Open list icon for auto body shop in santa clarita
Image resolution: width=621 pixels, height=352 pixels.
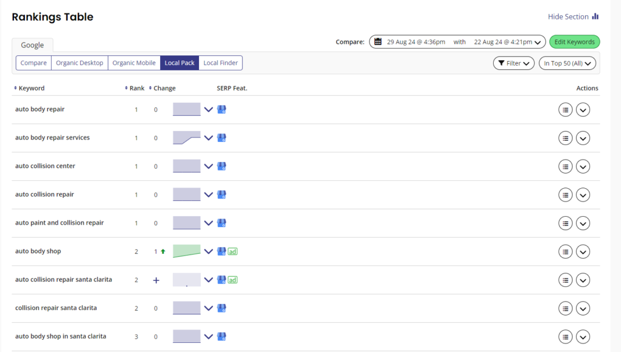coord(565,337)
